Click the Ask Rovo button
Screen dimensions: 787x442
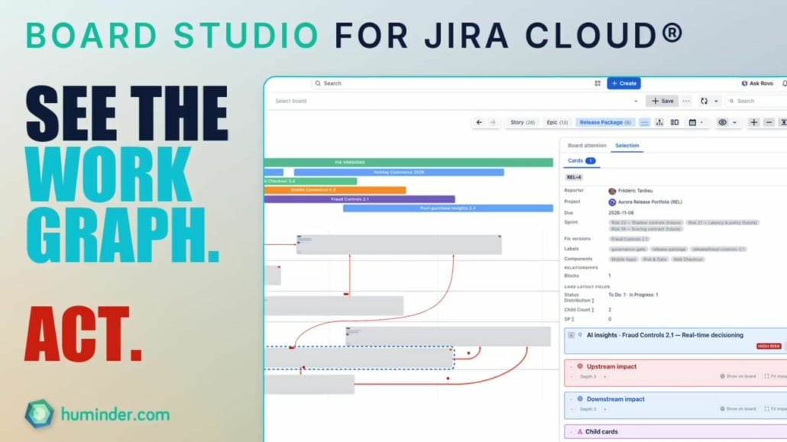click(757, 83)
